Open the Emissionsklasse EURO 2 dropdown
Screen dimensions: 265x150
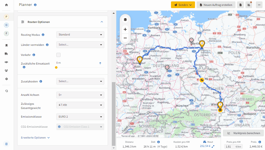pos(80,117)
